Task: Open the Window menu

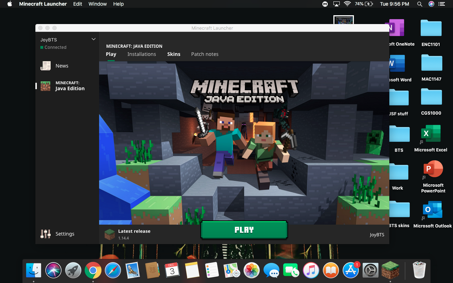Action: tap(98, 4)
